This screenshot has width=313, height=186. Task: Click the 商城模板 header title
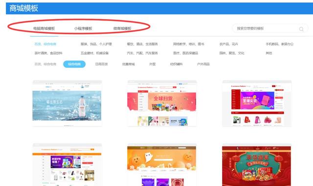(x=23, y=8)
